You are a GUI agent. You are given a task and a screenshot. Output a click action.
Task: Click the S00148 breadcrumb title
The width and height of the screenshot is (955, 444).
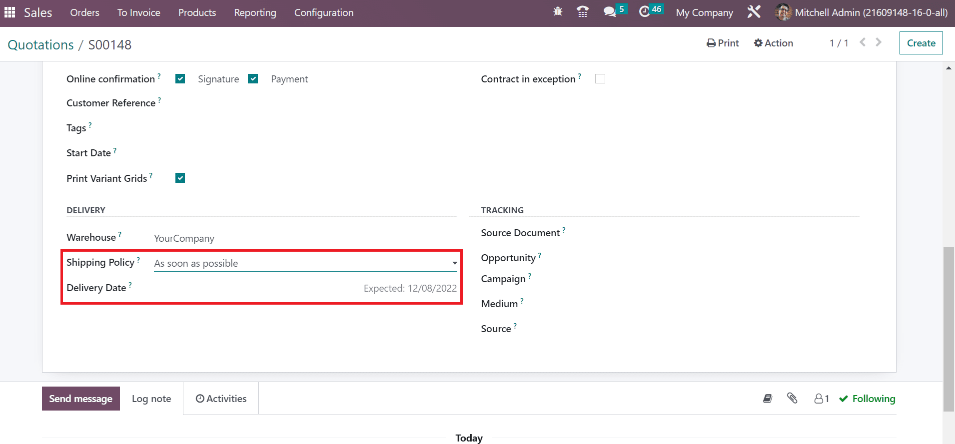110,45
